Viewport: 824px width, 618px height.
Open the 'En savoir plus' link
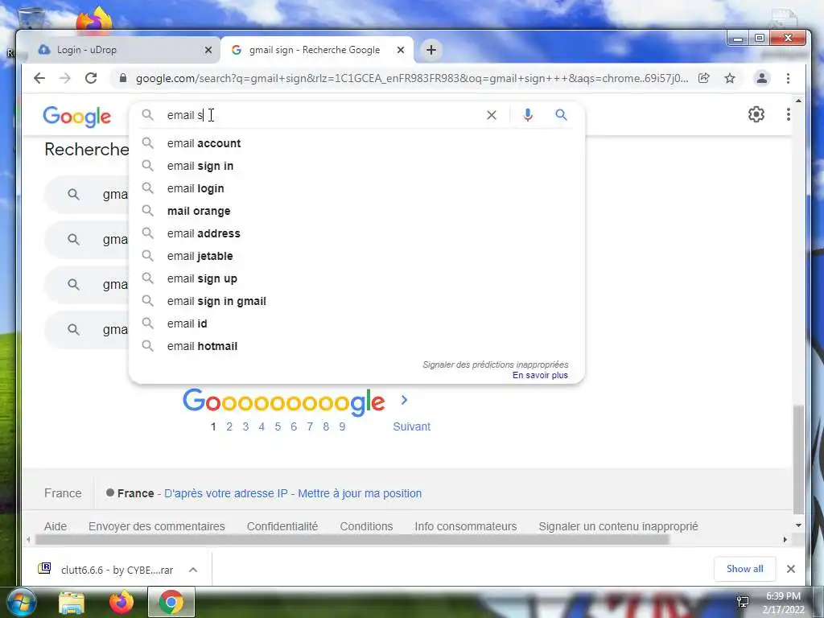click(x=540, y=375)
